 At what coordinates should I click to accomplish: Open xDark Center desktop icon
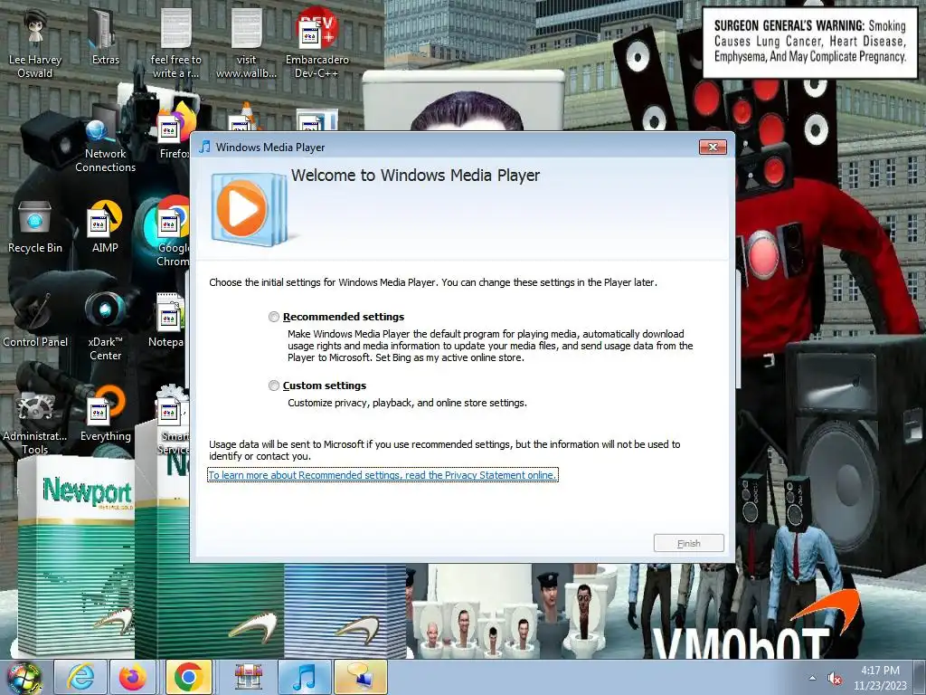pyautogui.click(x=105, y=326)
